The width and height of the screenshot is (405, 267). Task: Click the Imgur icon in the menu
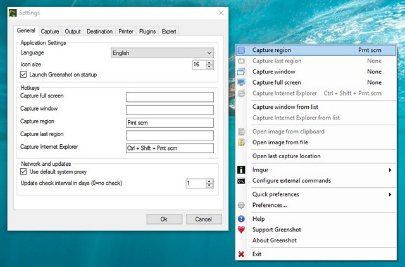point(241,170)
